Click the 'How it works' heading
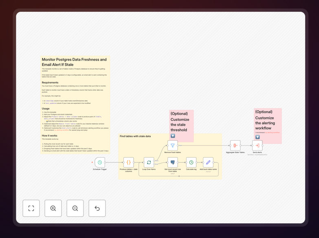Screen dimensions: 319x238 (x=49, y=135)
